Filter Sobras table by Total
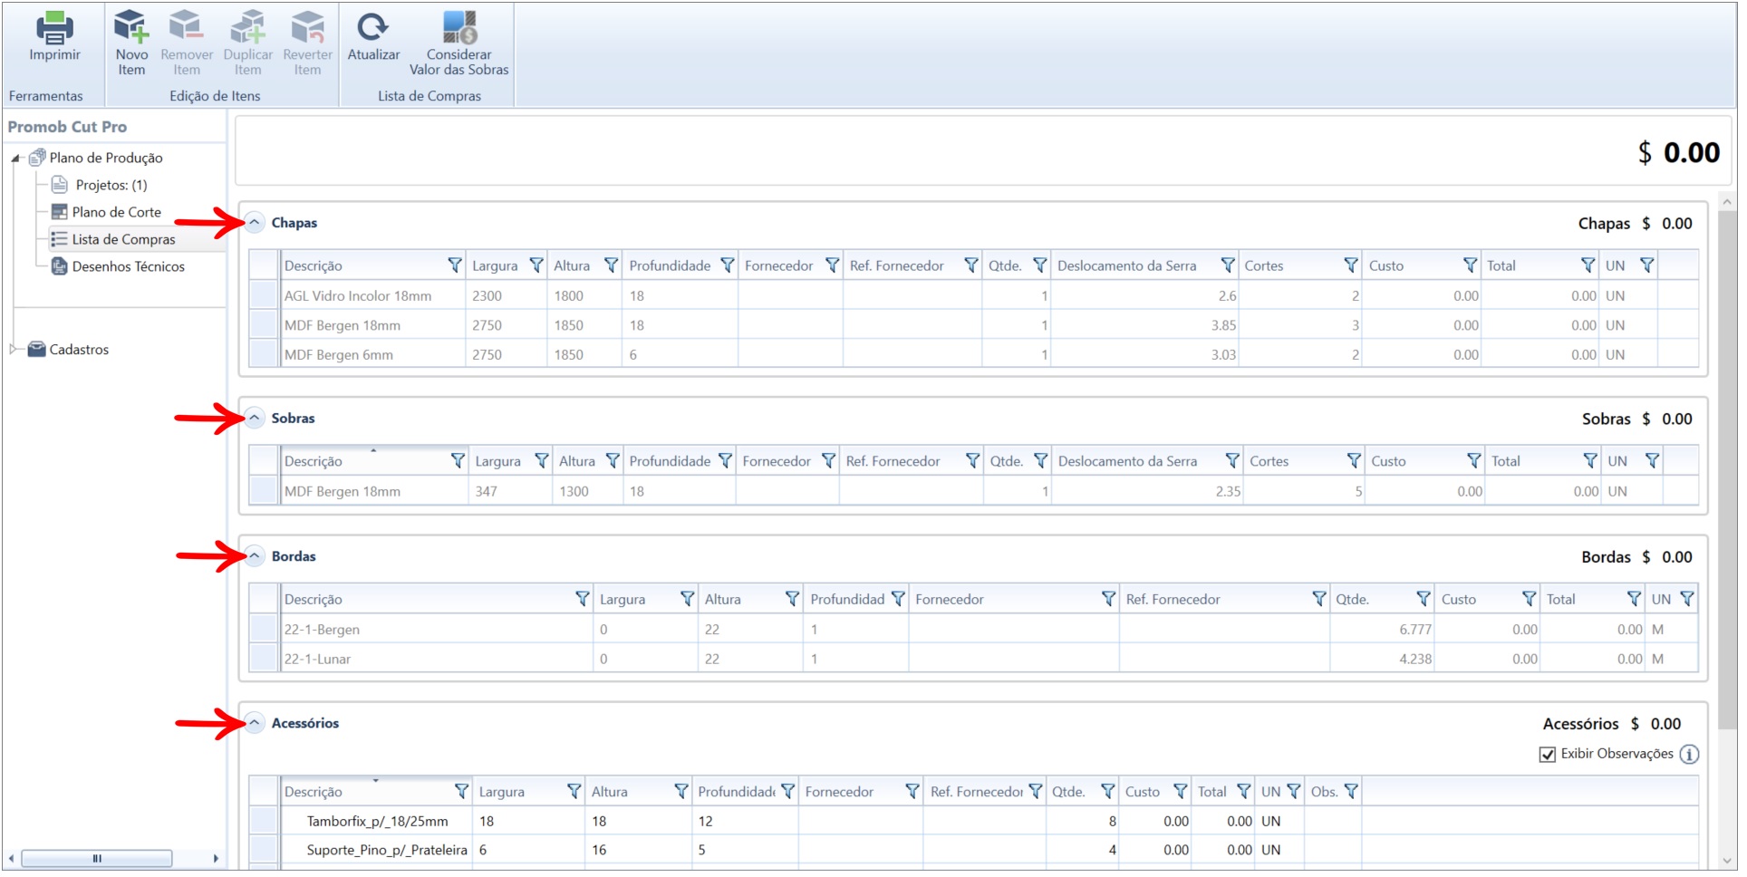 coord(1590,461)
